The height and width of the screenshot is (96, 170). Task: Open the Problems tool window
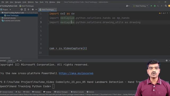click(x=36, y=92)
